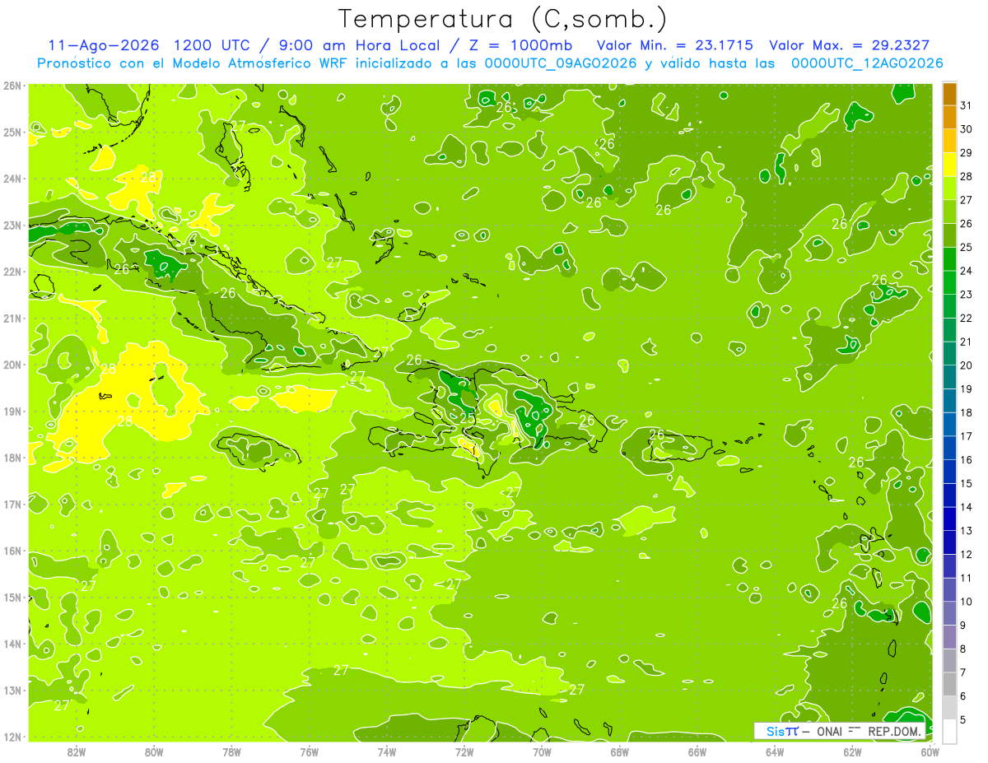Screen dimensions: 988x763
Task: Click white color bar segment below 5
Action: pyautogui.click(x=950, y=731)
